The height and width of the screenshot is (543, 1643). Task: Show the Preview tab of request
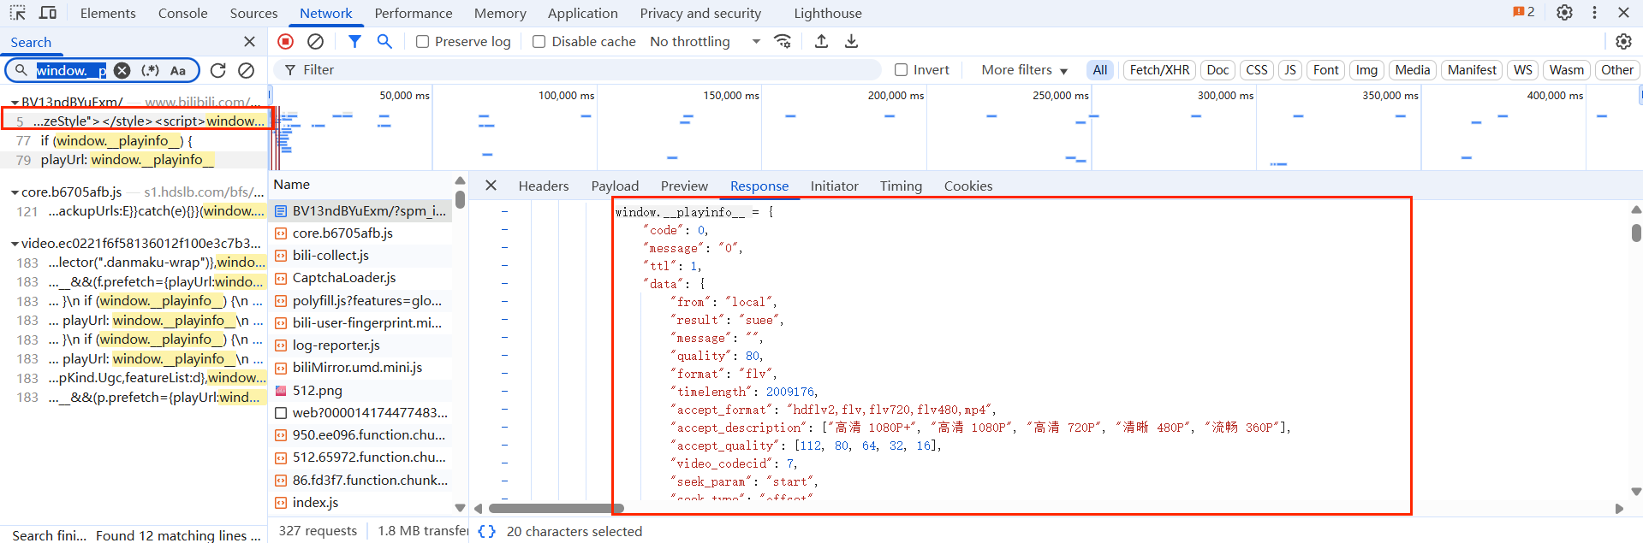684,186
